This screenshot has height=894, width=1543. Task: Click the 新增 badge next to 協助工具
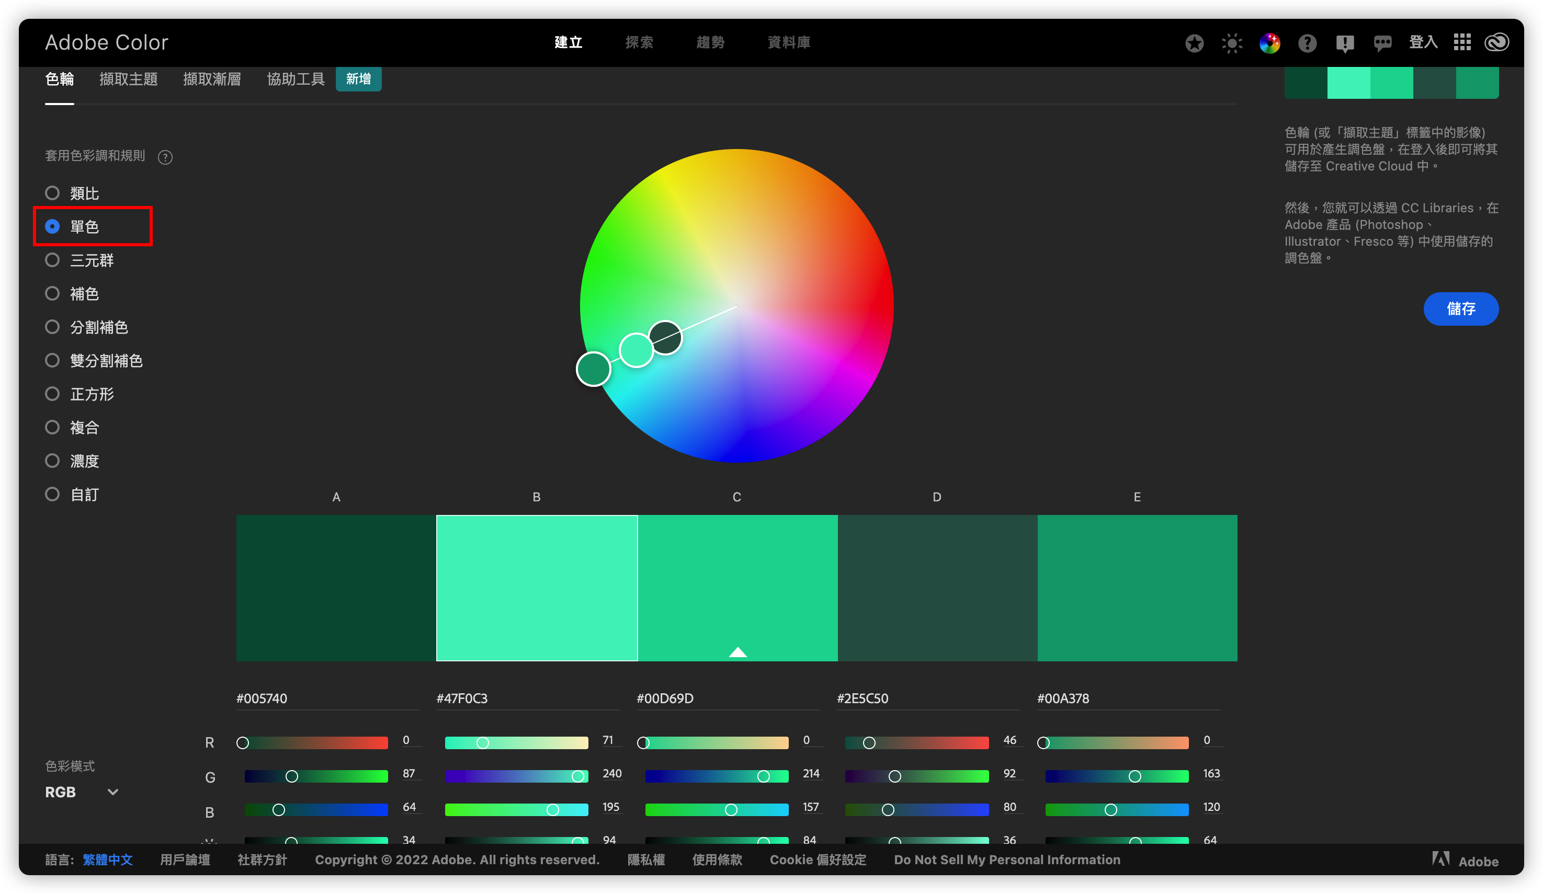click(x=358, y=79)
